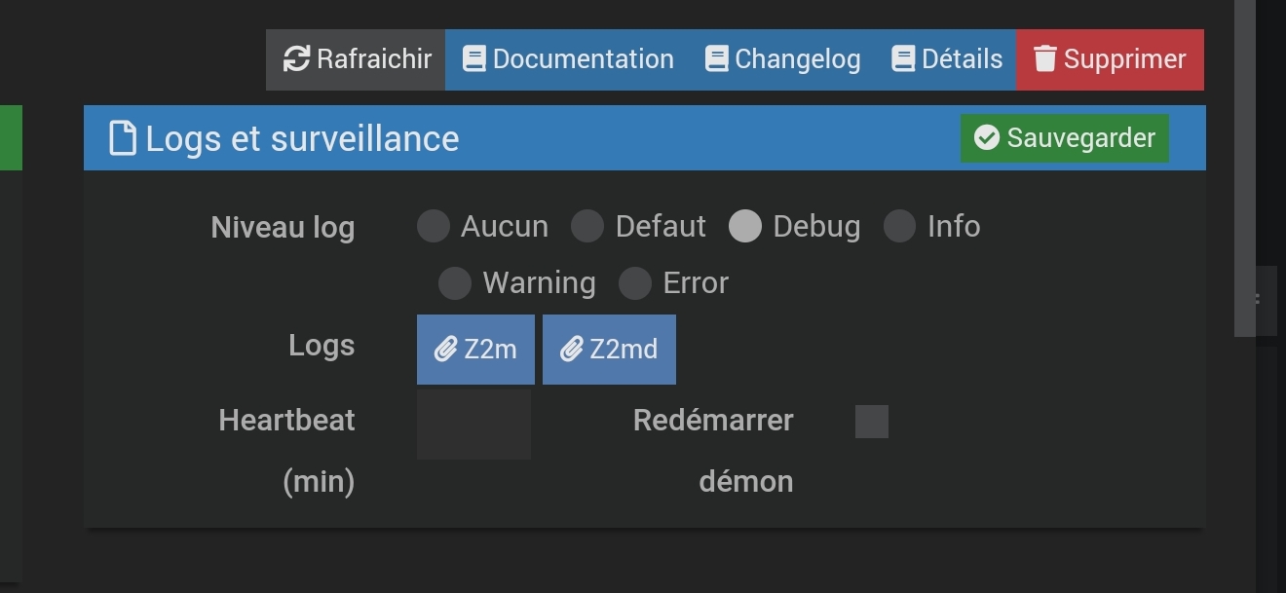Click the Z2m log paperclip icon
This screenshot has height=593, width=1286.
point(446,350)
